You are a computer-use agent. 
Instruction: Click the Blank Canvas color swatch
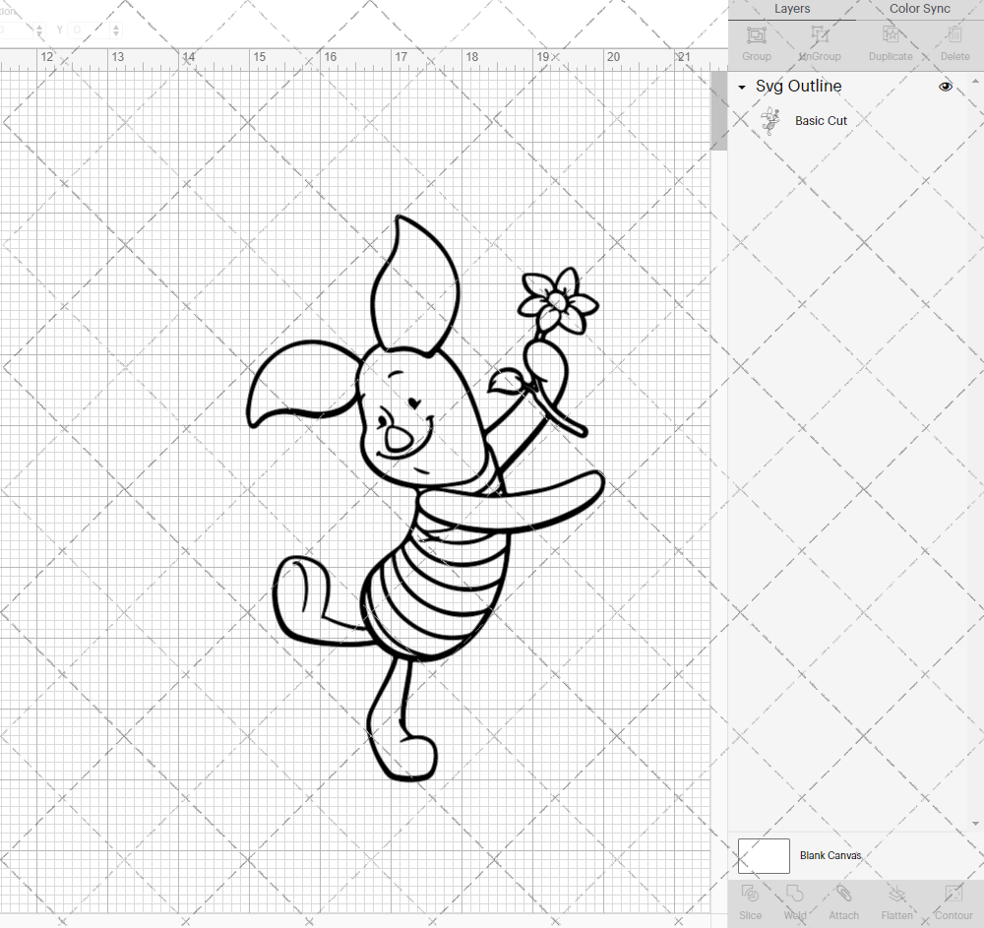point(764,856)
